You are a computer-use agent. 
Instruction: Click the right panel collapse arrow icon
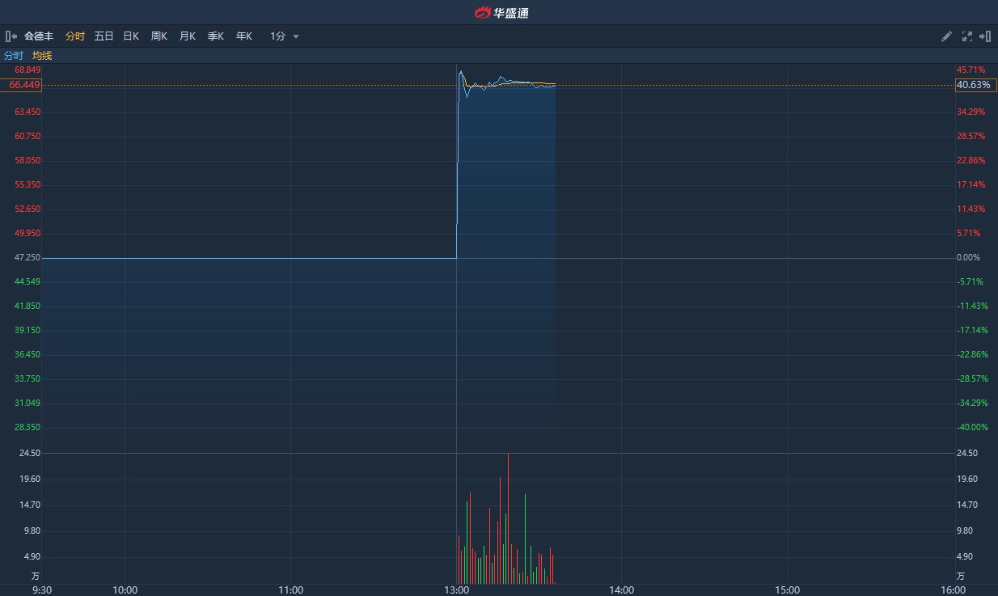985,36
